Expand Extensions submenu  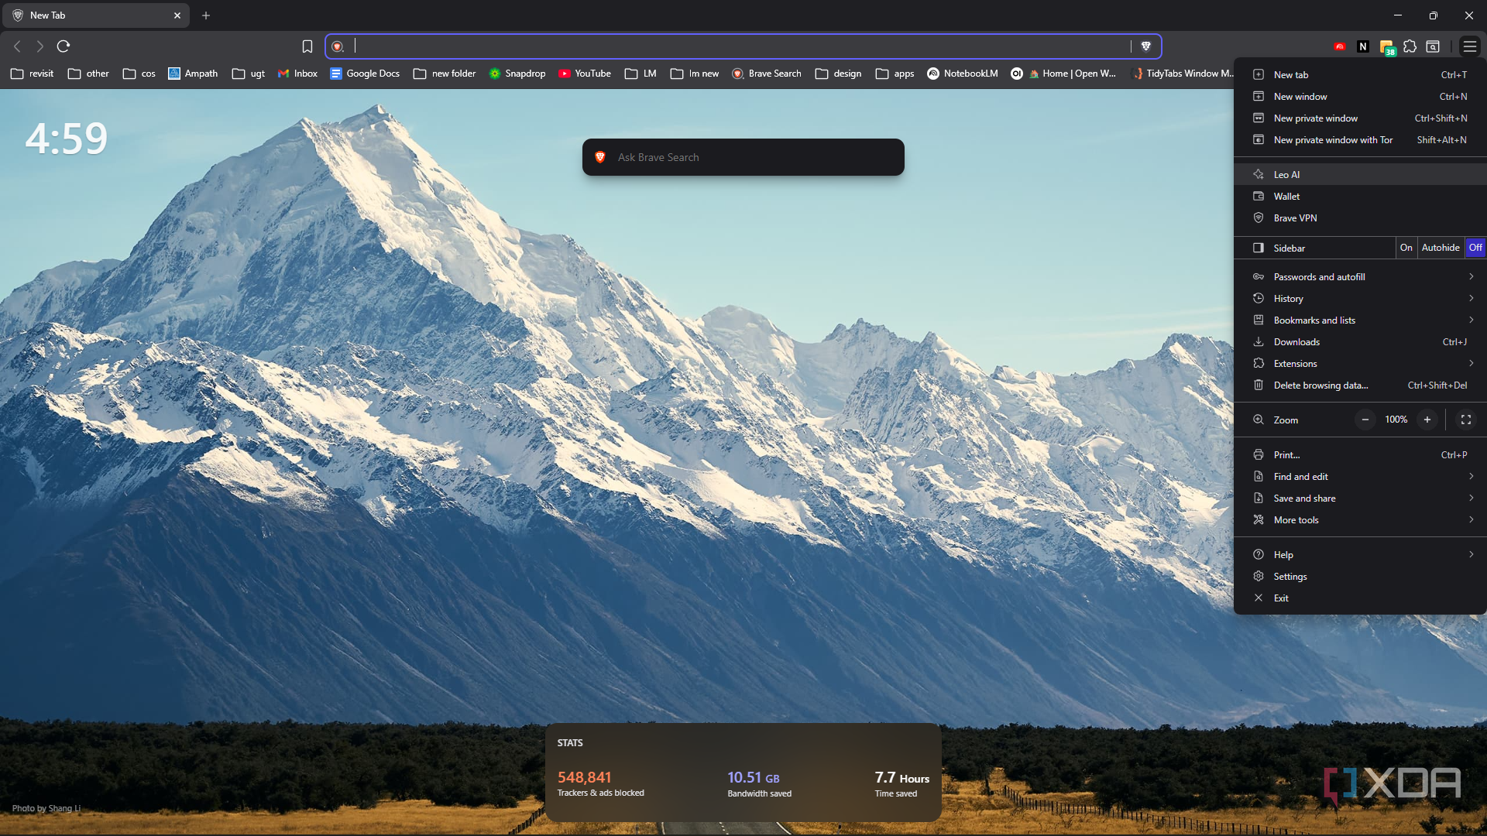pos(1360,364)
